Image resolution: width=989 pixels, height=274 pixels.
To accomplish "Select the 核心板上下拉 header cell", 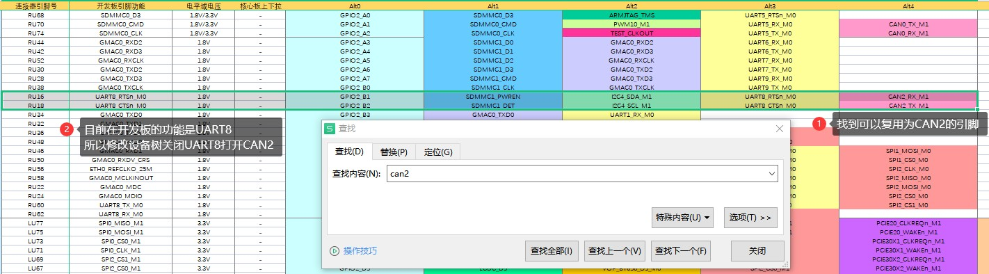I will [260, 6].
